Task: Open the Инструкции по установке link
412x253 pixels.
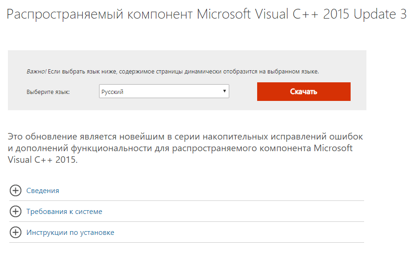Action: tap(70, 233)
